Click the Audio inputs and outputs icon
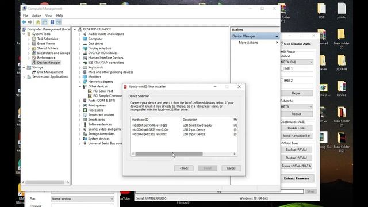This screenshot has height=207, width=368. tap(85, 34)
